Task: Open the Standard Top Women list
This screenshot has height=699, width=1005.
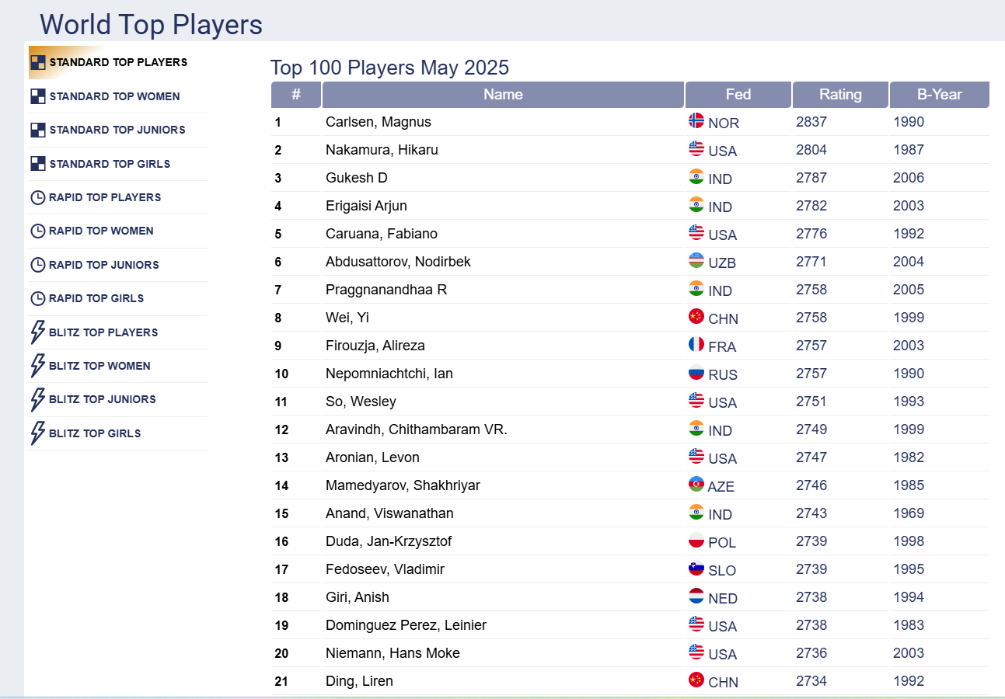Action: tap(113, 96)
